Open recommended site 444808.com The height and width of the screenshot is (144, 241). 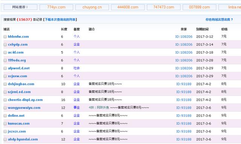point(128,7)
